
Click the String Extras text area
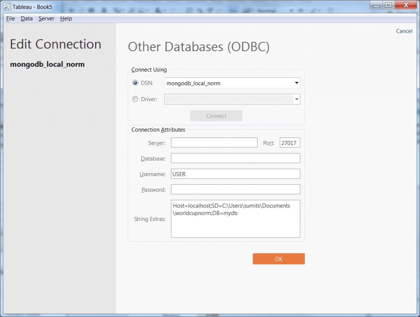(235, 219)
